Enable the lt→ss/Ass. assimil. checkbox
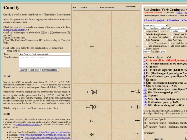This screenshot has height=140, width=187. click(x=147, y=43)
